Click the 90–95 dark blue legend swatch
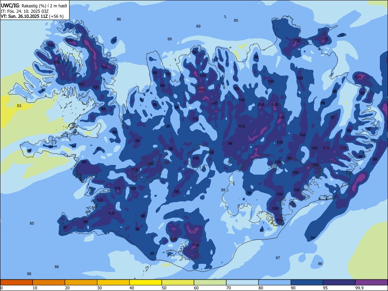Image resolution: width=388 pixels, height=291 pixels. point(307,282)
